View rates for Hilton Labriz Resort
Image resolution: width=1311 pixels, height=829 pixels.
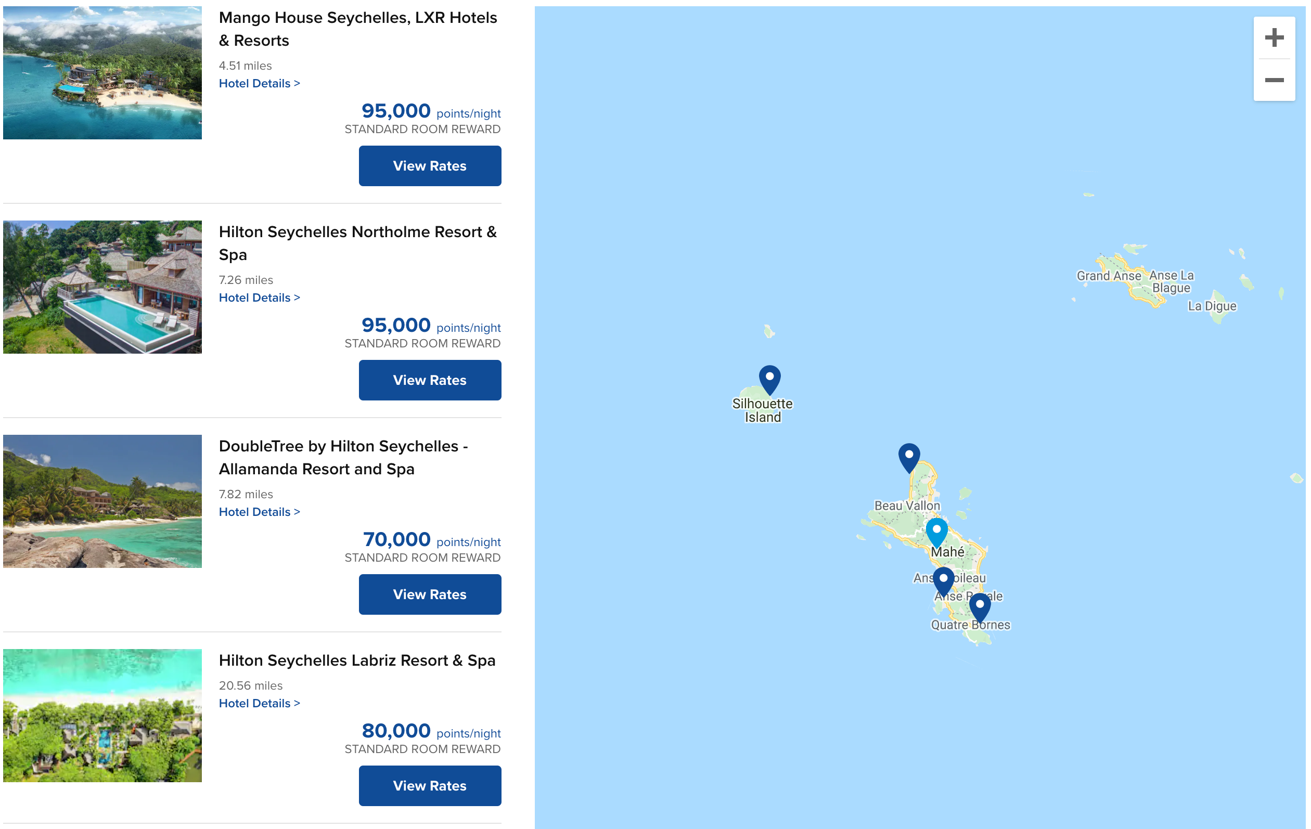pyautogui.click(x=430, y=785)
